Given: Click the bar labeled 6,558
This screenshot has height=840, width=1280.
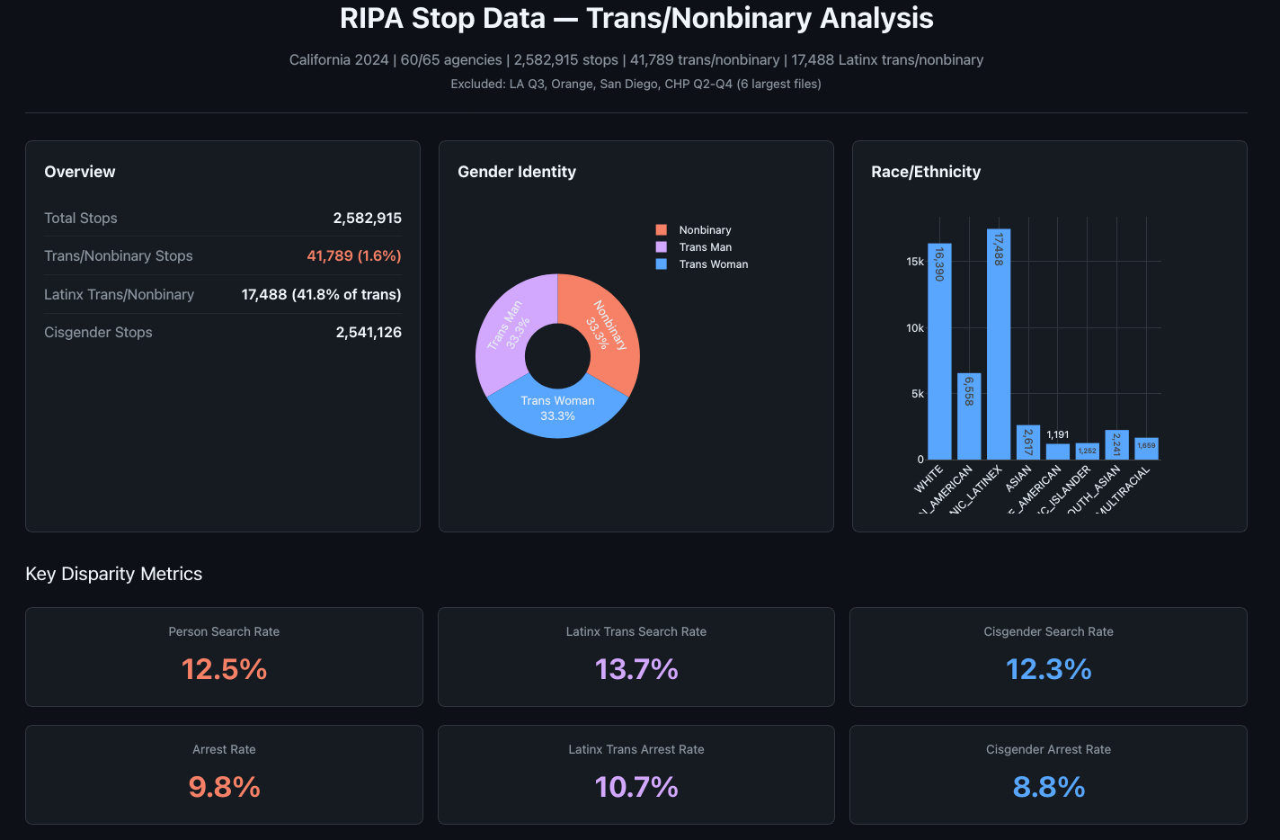Looking at the screenshot, I should (x=969, y=416).
